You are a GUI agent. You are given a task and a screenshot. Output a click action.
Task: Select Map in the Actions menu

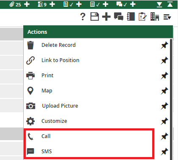[47, 91]
